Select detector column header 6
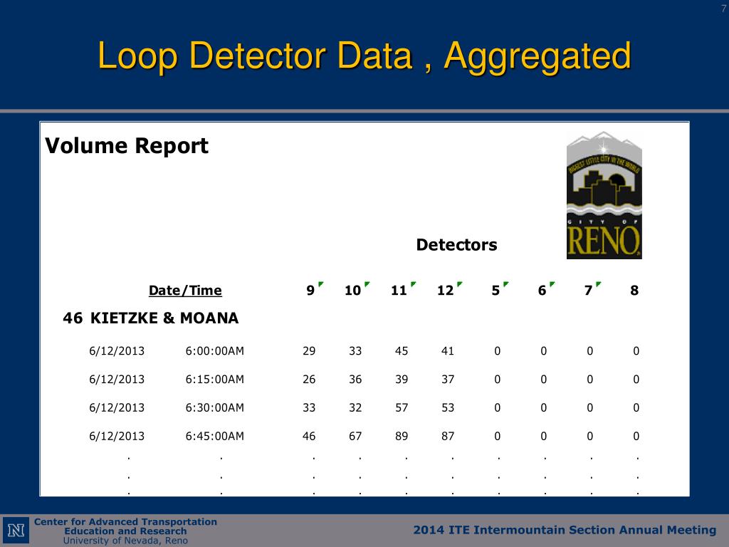This screenshot has height=547, width=729. [x=542, y=291]
